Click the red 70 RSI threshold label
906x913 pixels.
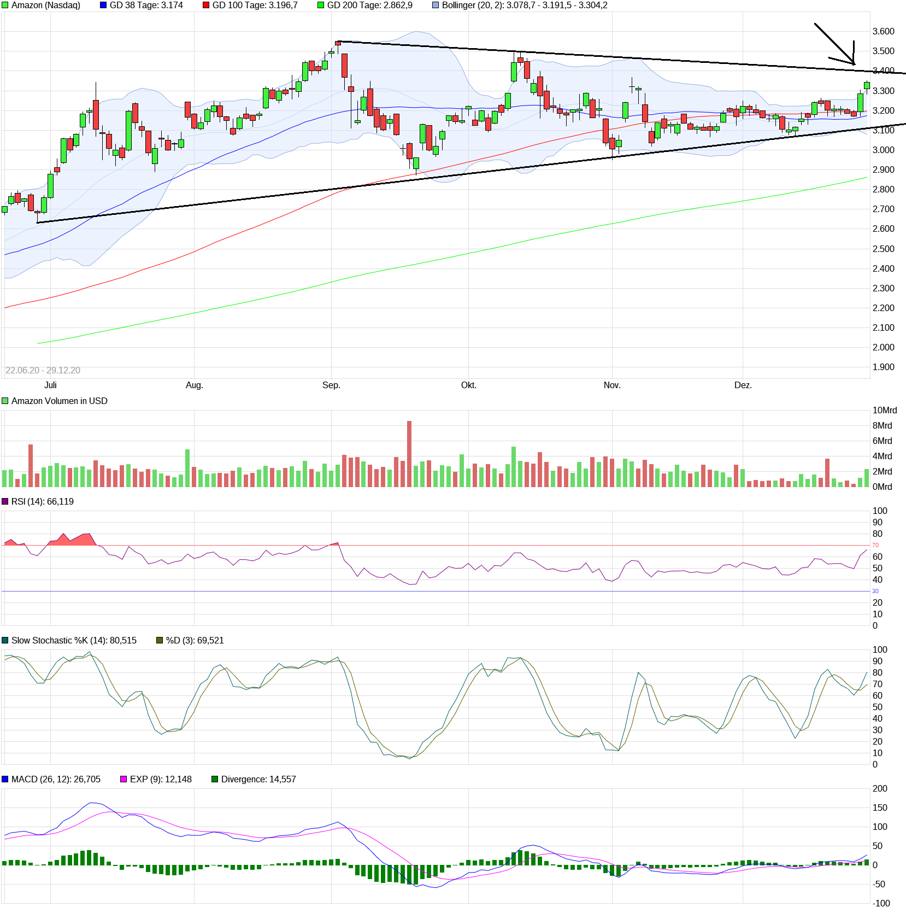click(x=875, y=546)
